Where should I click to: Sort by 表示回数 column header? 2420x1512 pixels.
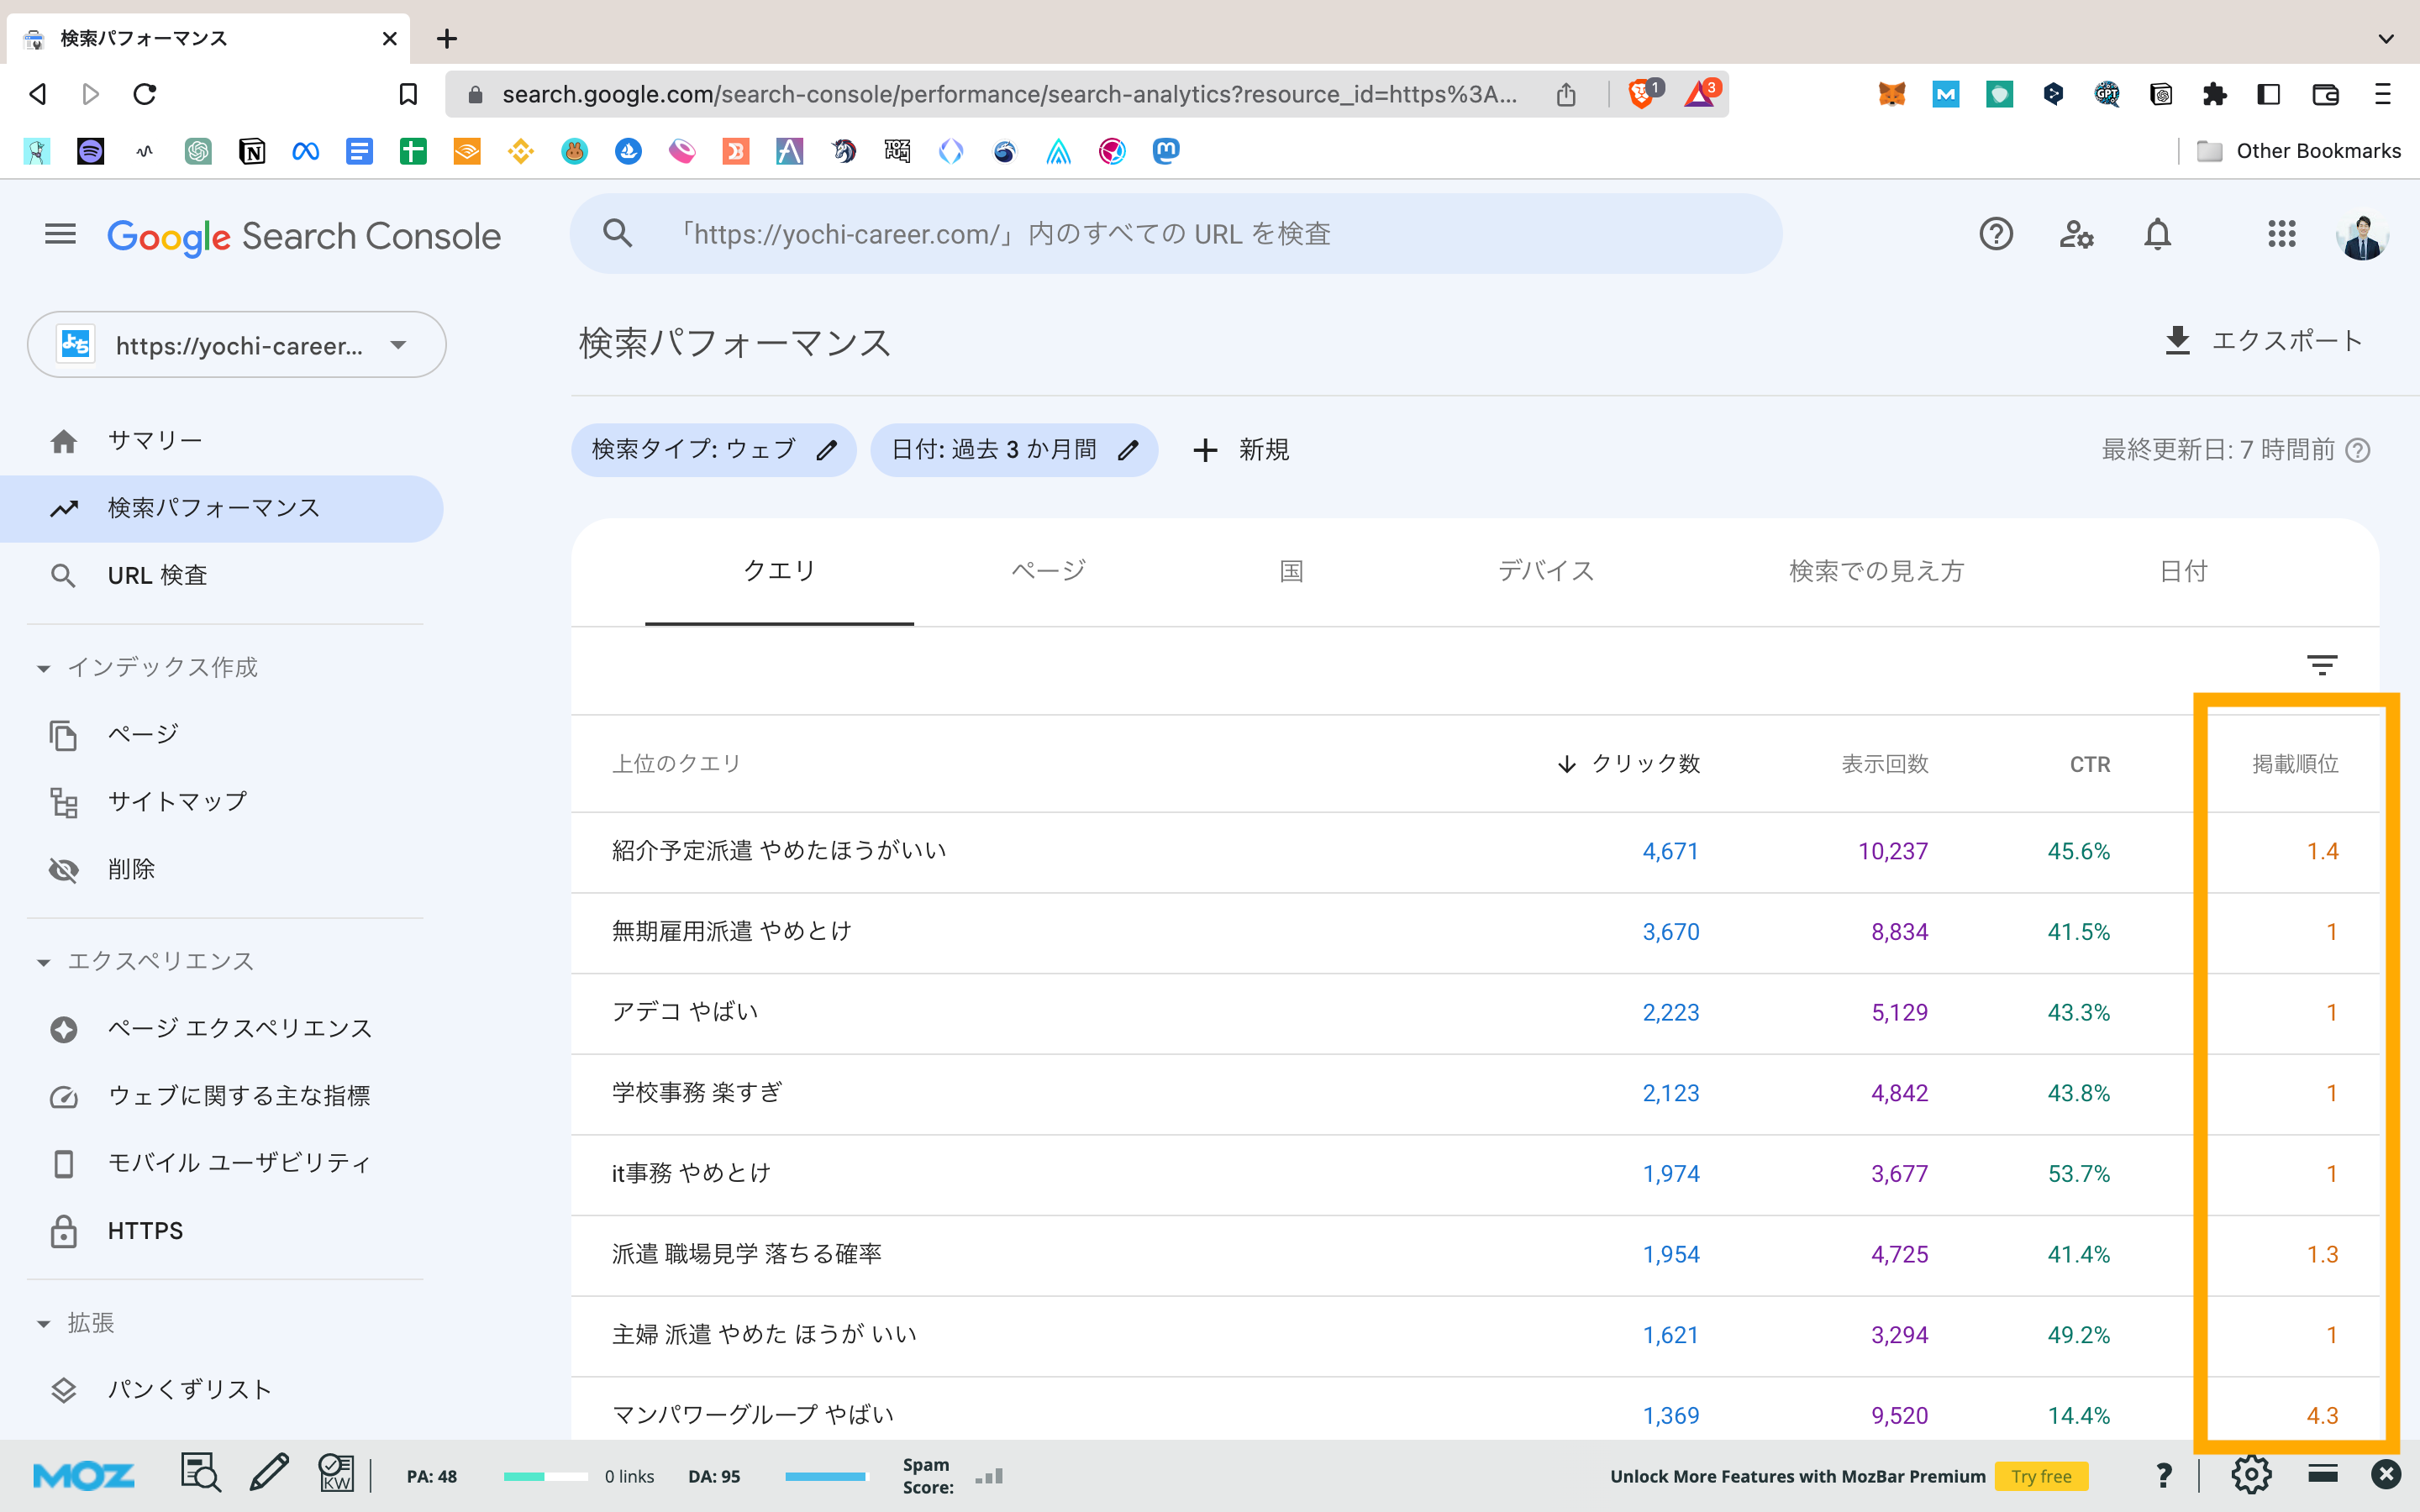click(1885, 764)
